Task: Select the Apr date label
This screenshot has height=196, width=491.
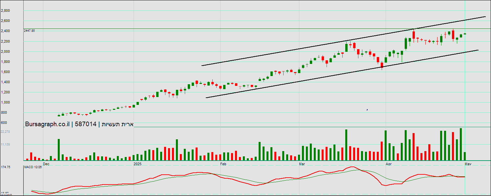Action: point(389,163)
